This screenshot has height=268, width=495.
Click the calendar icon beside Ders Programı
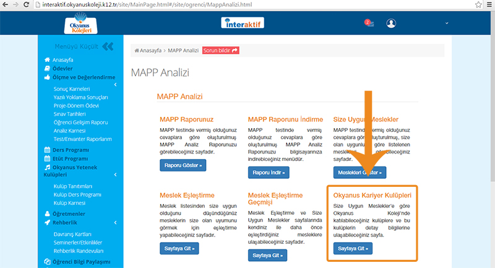point(47,150)
